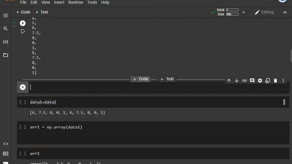
Task: Open the Tools menu
Action: (x=92, y=2)
